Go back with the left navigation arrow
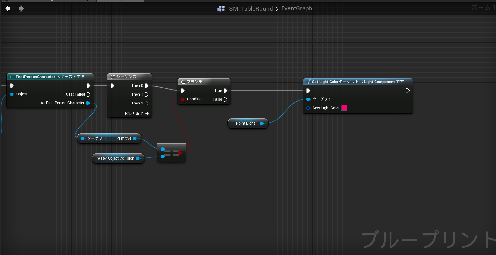The height and width of the screenshot is (255, 496). (x=8, y=8)
